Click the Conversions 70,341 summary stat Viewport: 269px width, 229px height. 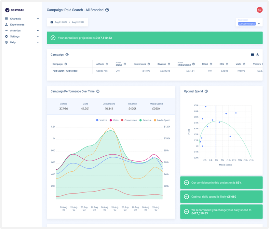[x=109, y=106]
